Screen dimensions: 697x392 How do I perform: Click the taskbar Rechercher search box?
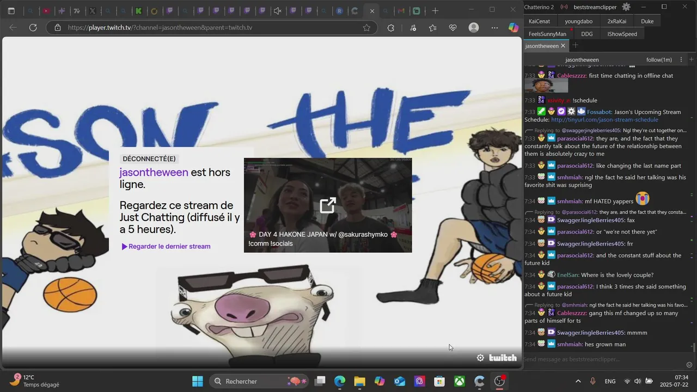click(x=259, y=381)
